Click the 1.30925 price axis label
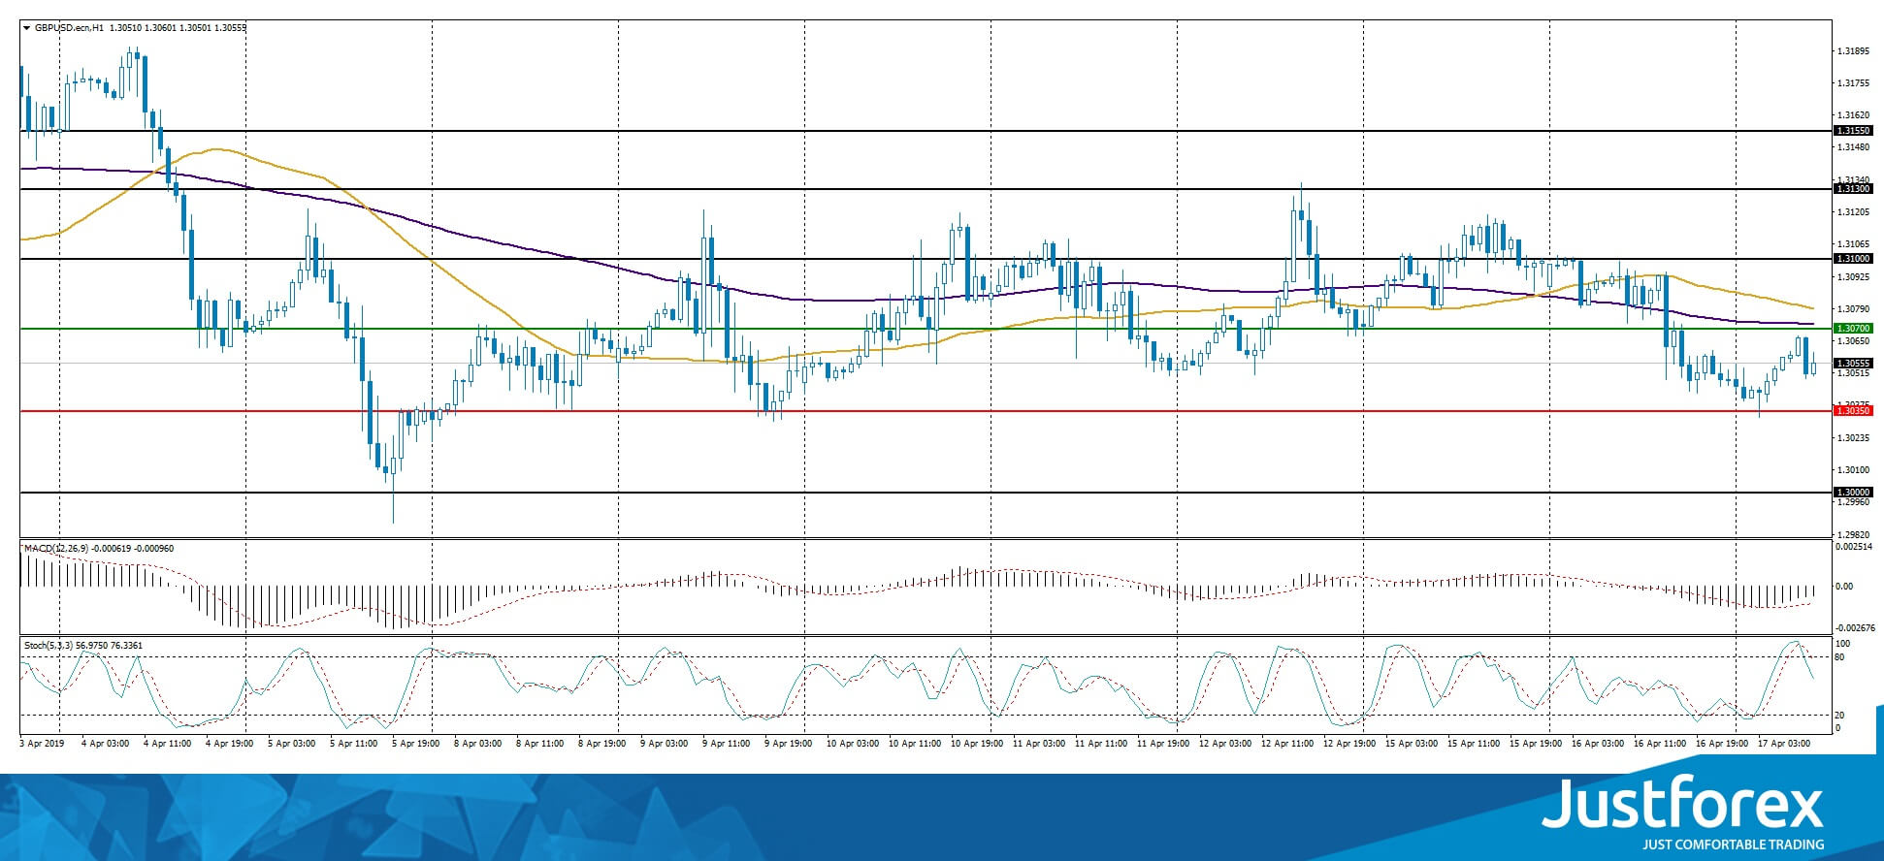 pos(1853,276)
